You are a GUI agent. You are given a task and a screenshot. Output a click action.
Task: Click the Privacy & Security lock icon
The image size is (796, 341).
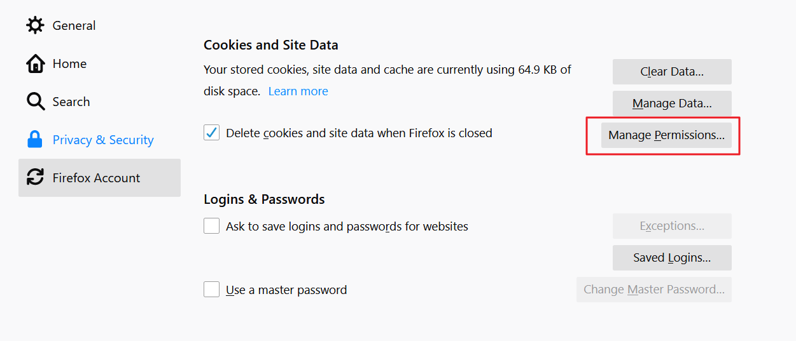[x=35, y=140]
